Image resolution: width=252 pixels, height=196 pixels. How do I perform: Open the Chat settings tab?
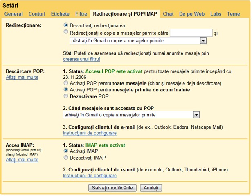click(168, 14)
